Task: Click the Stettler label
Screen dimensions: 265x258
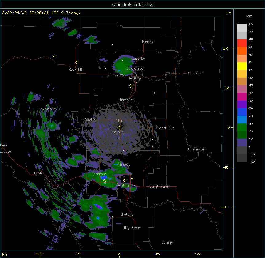Action: 195,73
